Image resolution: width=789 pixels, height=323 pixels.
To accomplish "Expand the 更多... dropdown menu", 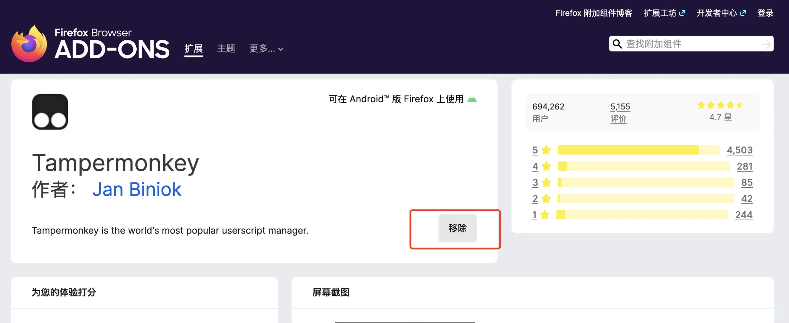I will tap(266, 48).
